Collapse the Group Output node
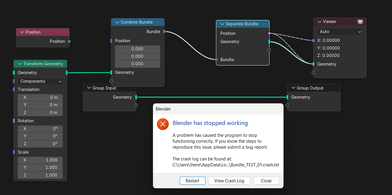The width and height of the screenshot is (392, 195). [293, 88]
